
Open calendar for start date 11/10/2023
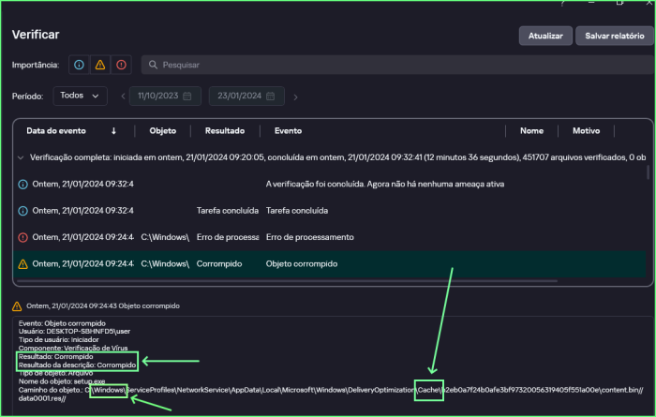pyautogui.click(x=187, y=97)
